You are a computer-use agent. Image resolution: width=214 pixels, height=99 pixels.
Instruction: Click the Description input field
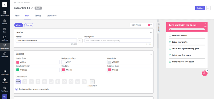pos(118,40)
